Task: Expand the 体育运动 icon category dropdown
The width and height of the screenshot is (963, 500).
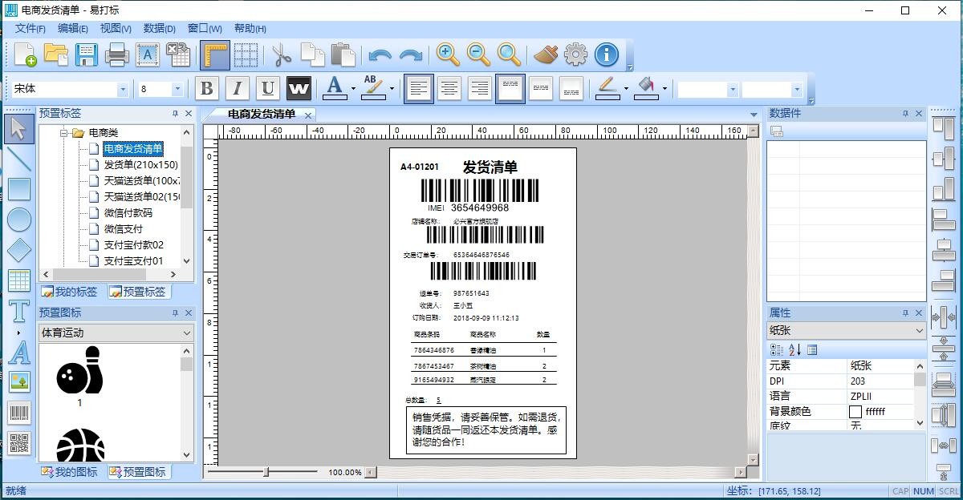Action: tap(187, 333)
